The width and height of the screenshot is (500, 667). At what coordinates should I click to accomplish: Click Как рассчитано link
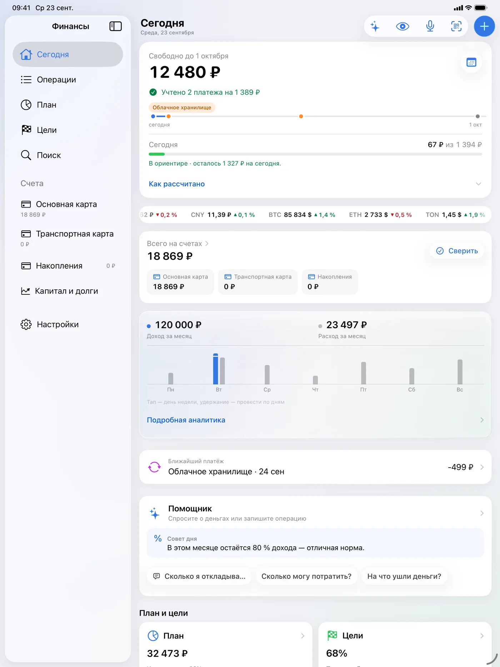coord(177,184)
